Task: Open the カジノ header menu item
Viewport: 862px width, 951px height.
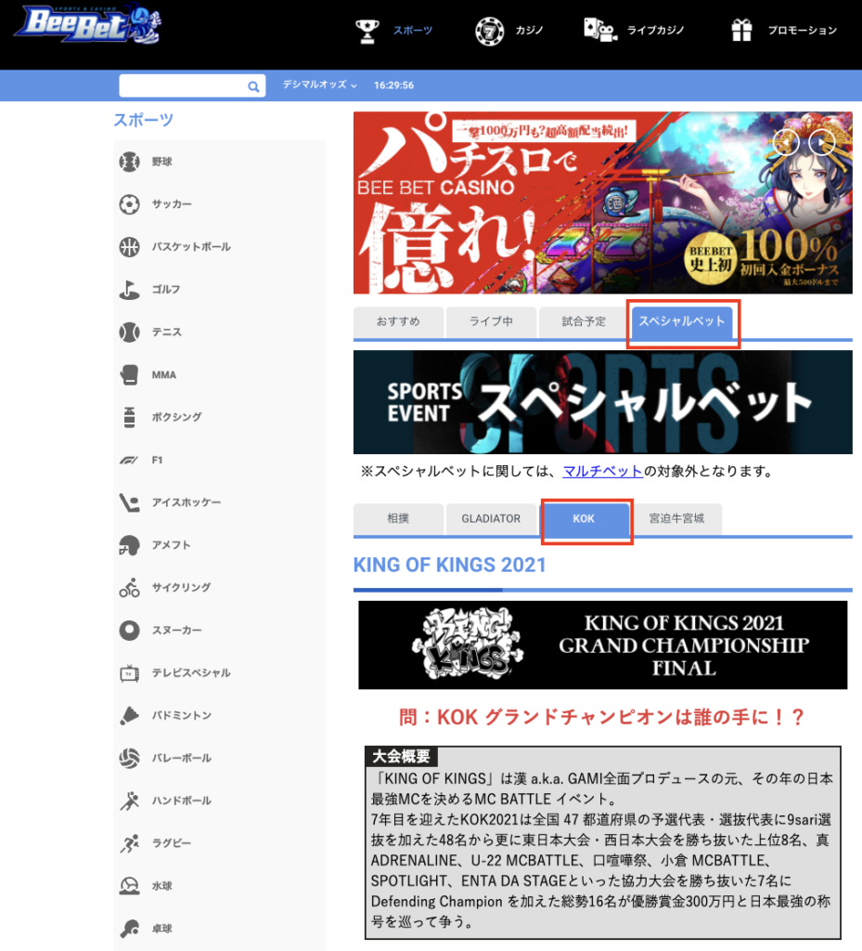Action: pyautogui.click(x=530, y=31)
